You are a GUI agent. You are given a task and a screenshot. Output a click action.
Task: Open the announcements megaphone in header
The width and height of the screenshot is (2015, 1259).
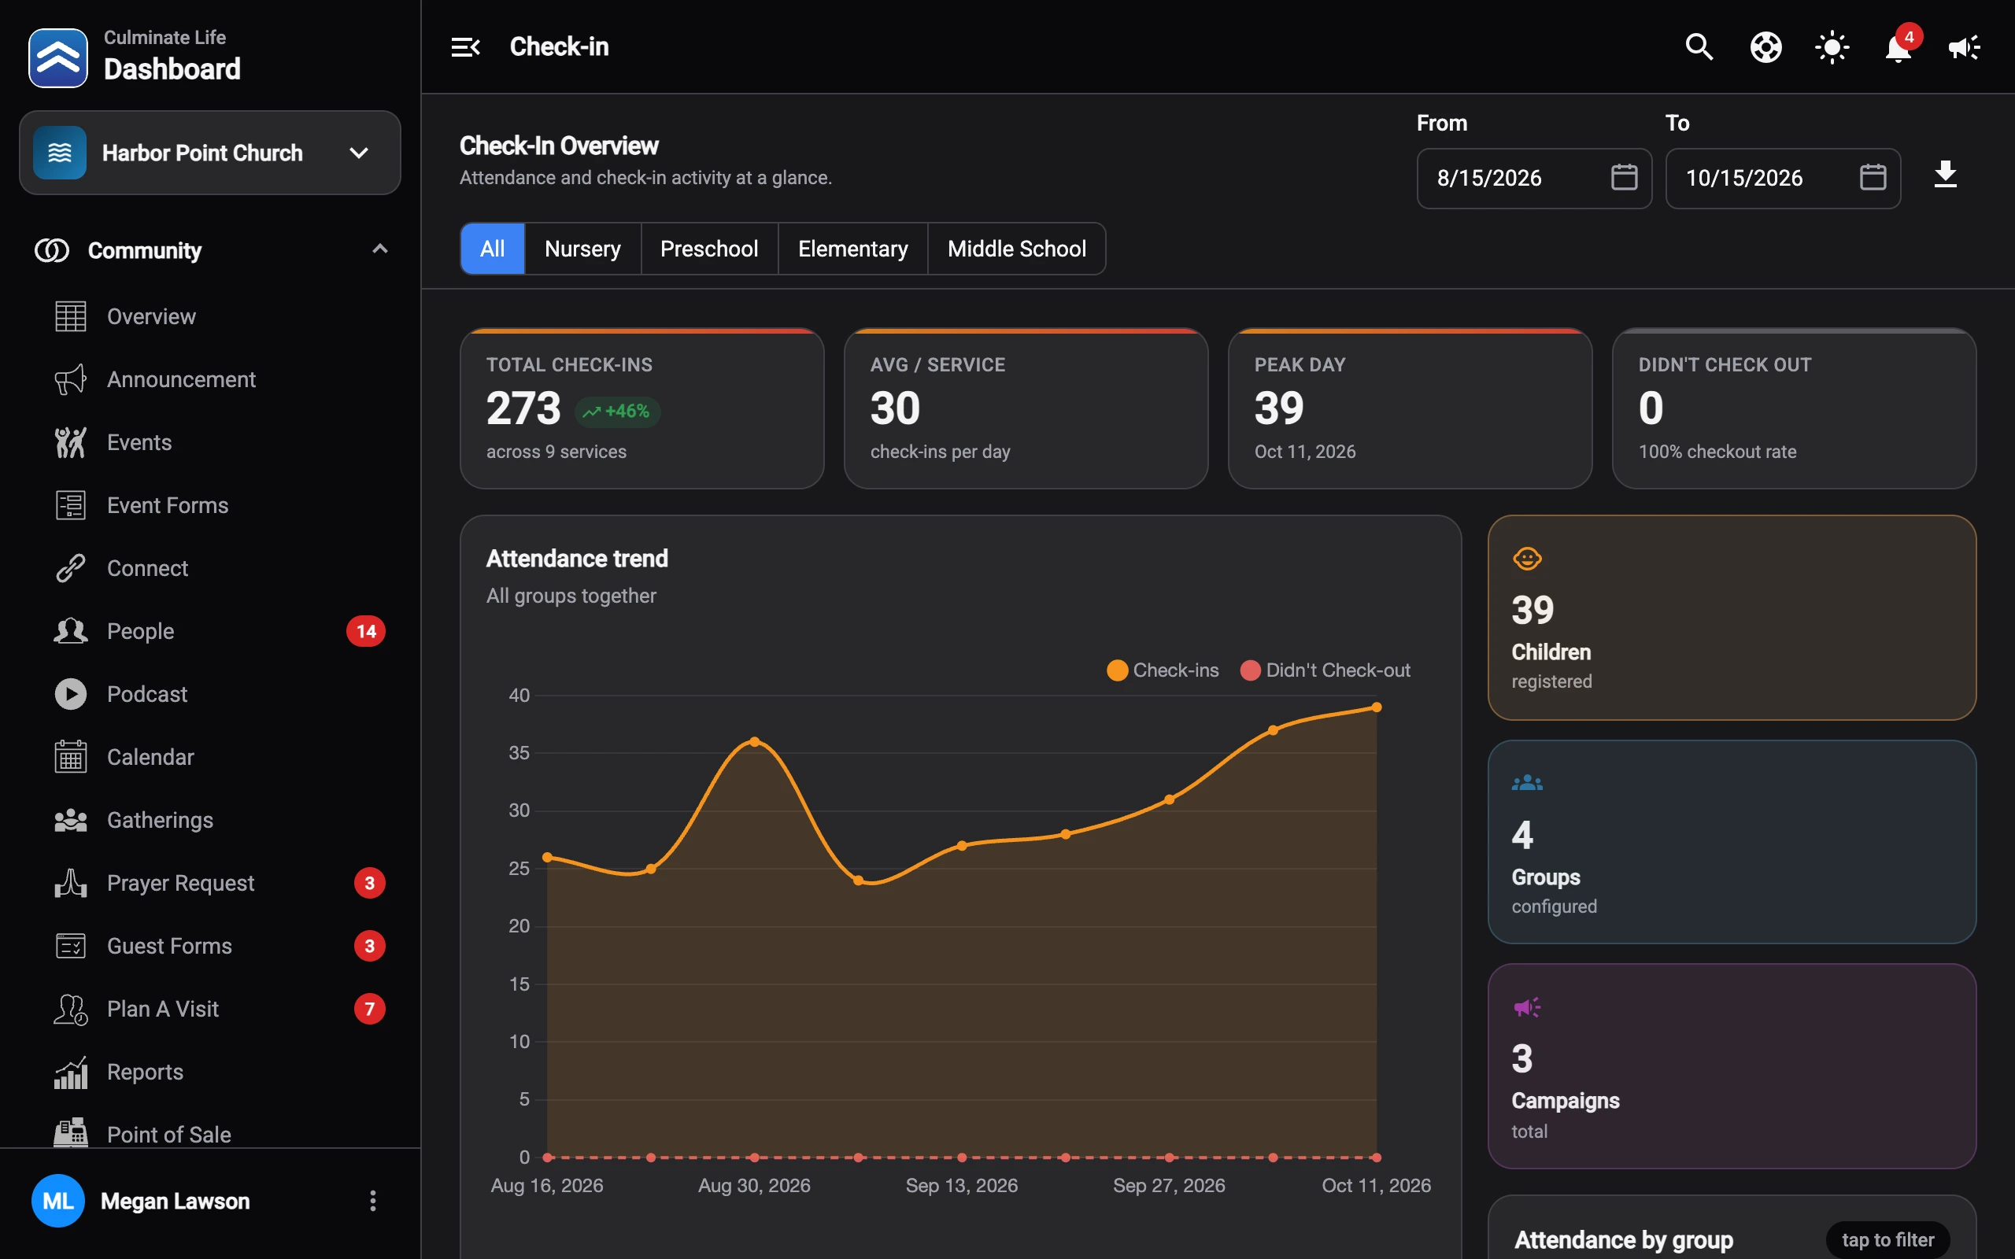(1964, 46)
